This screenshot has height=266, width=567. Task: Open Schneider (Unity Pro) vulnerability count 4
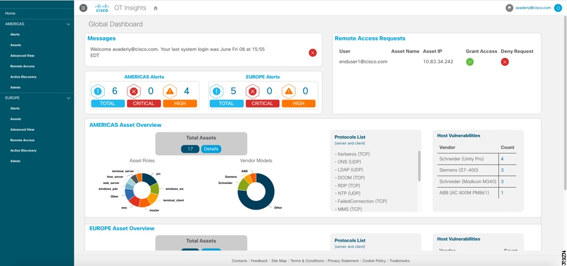502,159
